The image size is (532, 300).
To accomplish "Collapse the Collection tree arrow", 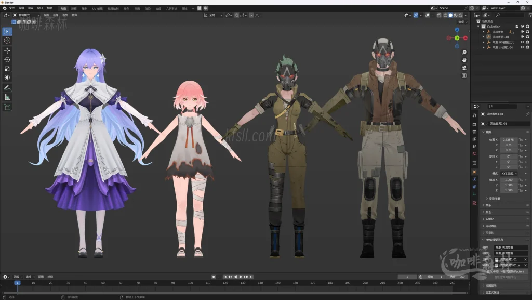I will (478, 27).
